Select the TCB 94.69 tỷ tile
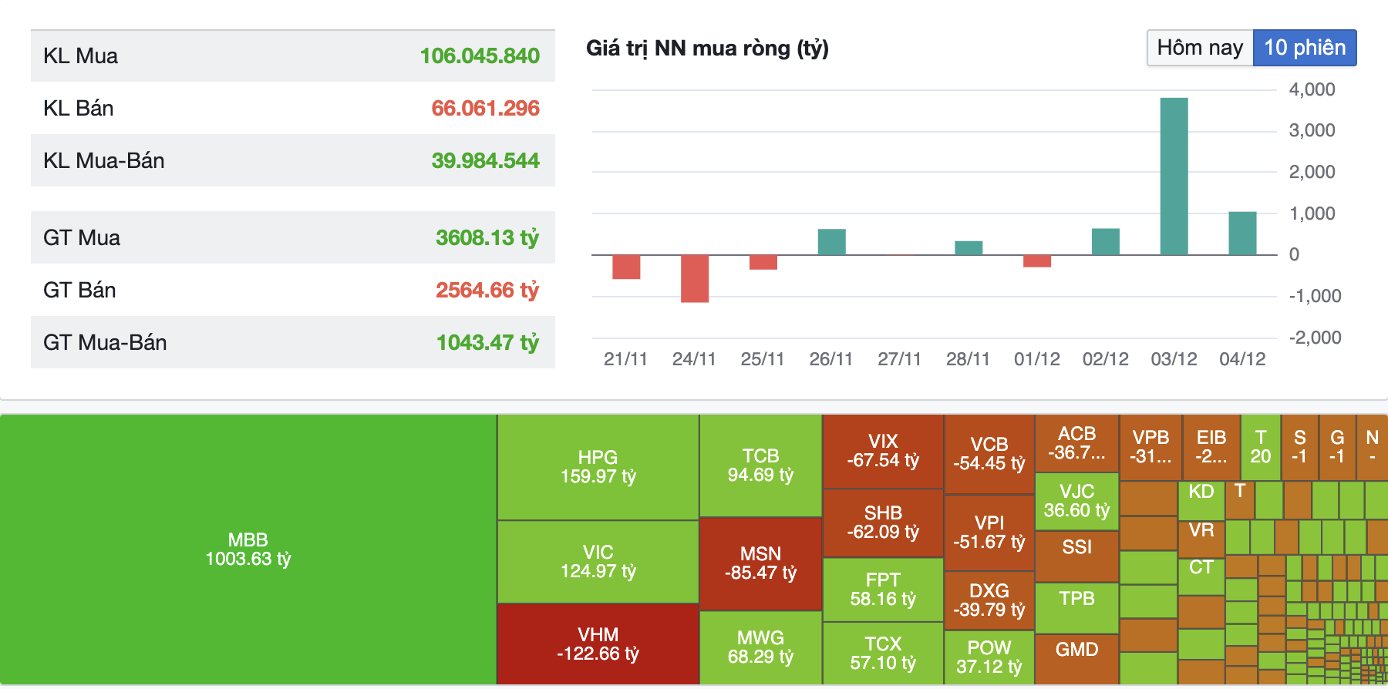 760,465
